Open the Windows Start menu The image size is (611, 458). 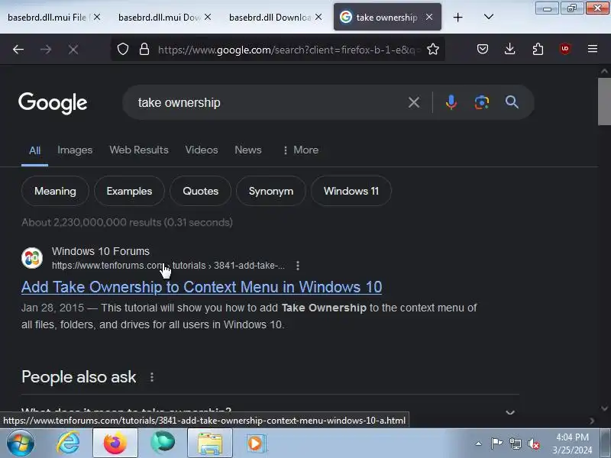[21, 443]
